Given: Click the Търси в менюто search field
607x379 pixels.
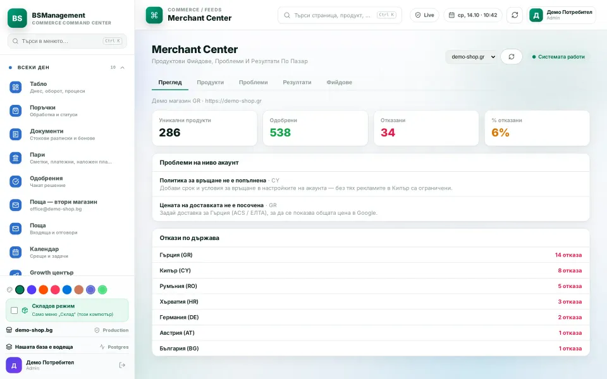Looking at the screenshot, I should pos(68,41).
